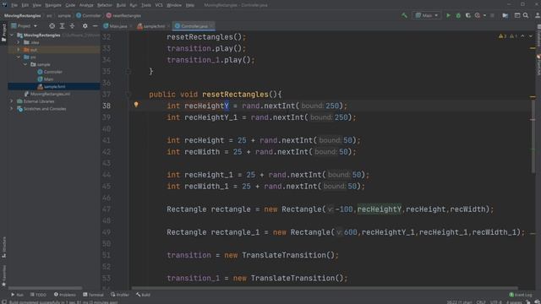The width and height of the screenshot is (541, 304).
Task: Collapse the sample package
Action: (25, 64)
